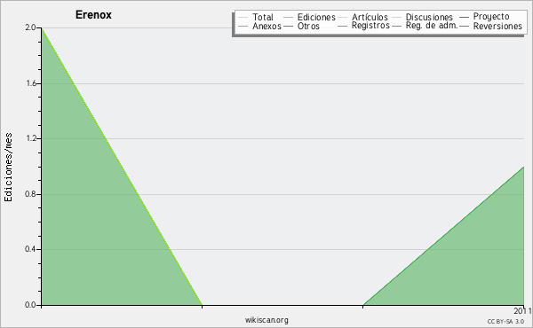Click the Proyecto legend label
Screen dimensions: 533x328
491,17
